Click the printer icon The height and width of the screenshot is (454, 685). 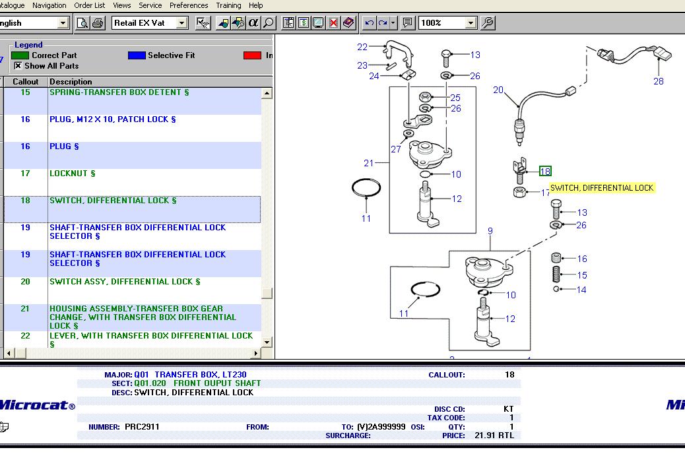[x=98, y=23]
